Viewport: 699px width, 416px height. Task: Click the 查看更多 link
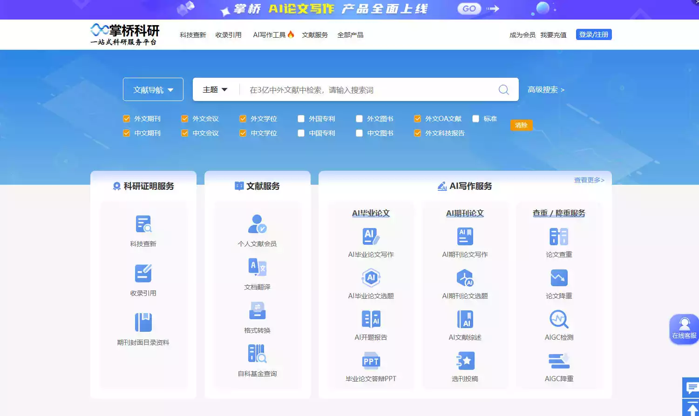589,180
